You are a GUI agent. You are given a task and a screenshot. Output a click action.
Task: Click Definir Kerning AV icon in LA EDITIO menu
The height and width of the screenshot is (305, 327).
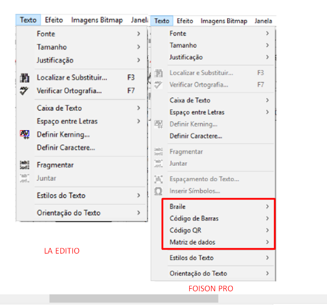pyautogui.click(x=24, y=134)
